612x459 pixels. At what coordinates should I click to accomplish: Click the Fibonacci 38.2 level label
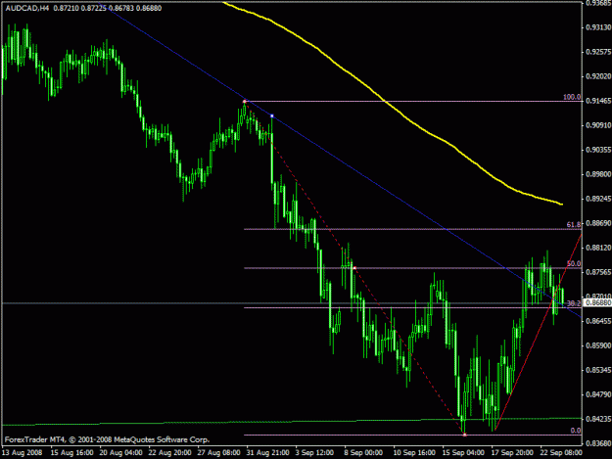574,303
